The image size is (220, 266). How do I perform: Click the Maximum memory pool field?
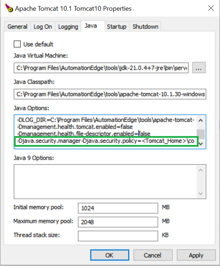[118, 222]
